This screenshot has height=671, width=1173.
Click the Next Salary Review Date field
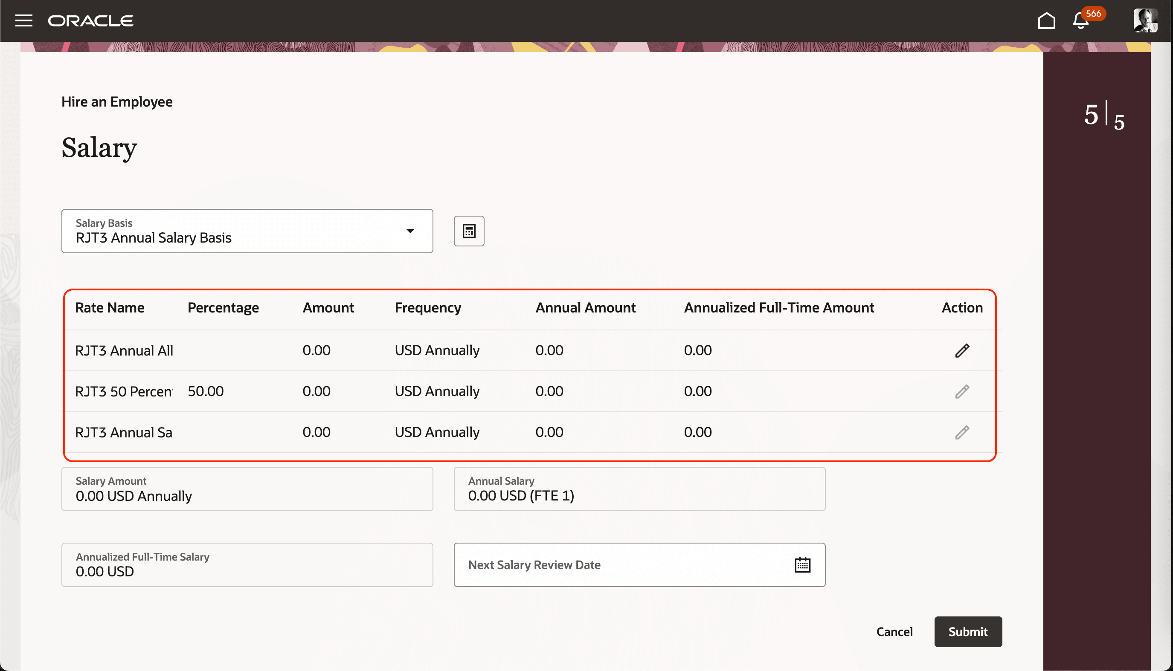[x=599, y=564]
